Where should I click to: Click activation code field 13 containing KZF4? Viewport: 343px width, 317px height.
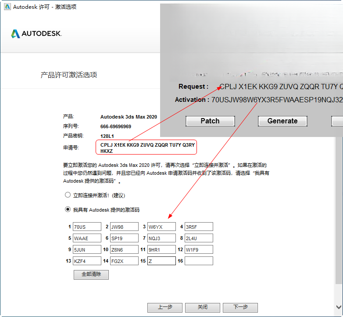tap(87, 261)
